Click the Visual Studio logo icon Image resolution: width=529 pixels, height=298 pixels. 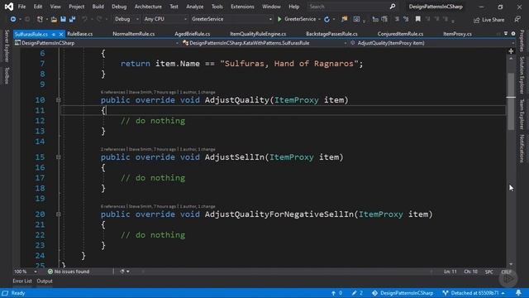click(9, 7)
